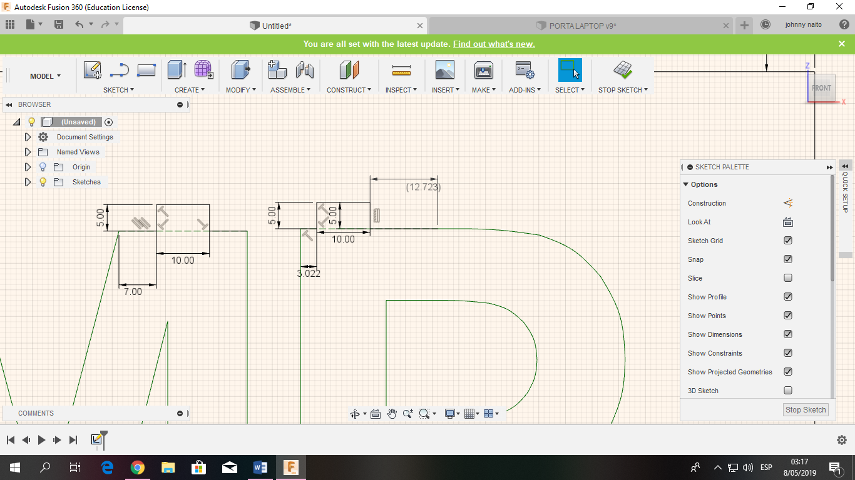The image size is (855, 480).
Task: Open the INSPECT menu dropdown
Action: pyautogui.click(x=401, y=90)
